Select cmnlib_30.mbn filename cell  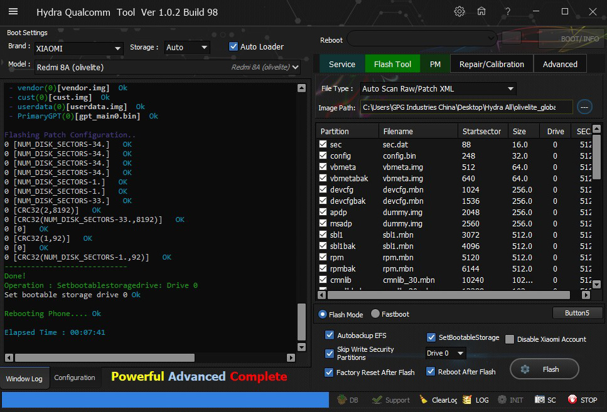409,280
